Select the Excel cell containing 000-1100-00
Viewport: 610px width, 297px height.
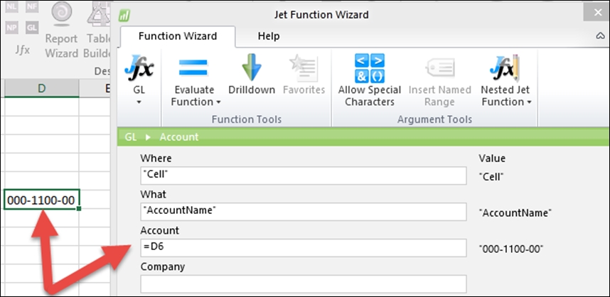41,200
